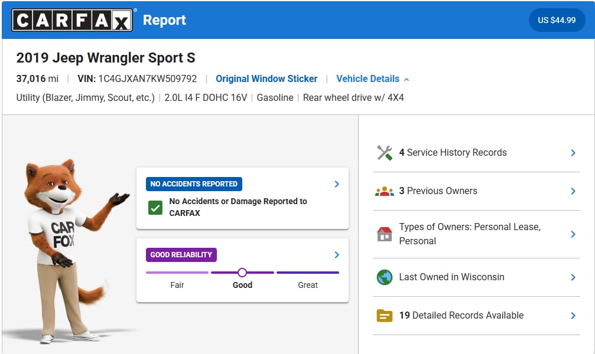Click 'Rear wheel drive w/ 4X4' text
Screen dimensions: 595x354
pos(353,97)
